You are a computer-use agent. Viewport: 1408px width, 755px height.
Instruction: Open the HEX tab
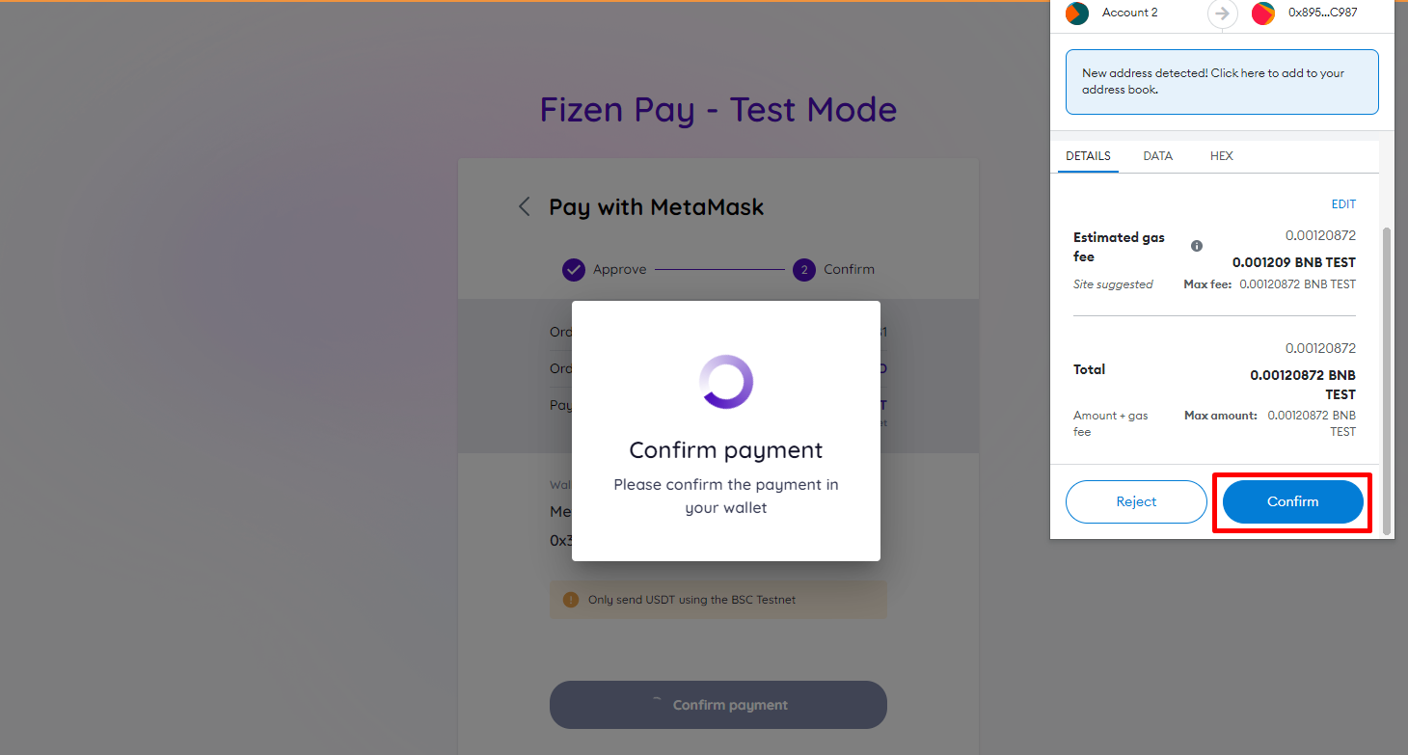(1222, 156)
